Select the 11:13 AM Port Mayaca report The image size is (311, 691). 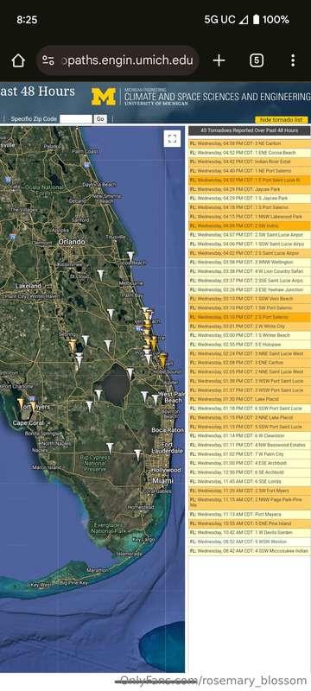pyautogui.click(x=250, y=514)
